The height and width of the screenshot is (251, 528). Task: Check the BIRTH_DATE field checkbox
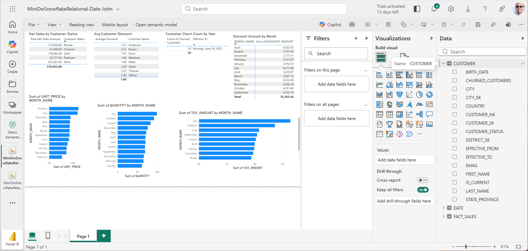coord(455,72)
